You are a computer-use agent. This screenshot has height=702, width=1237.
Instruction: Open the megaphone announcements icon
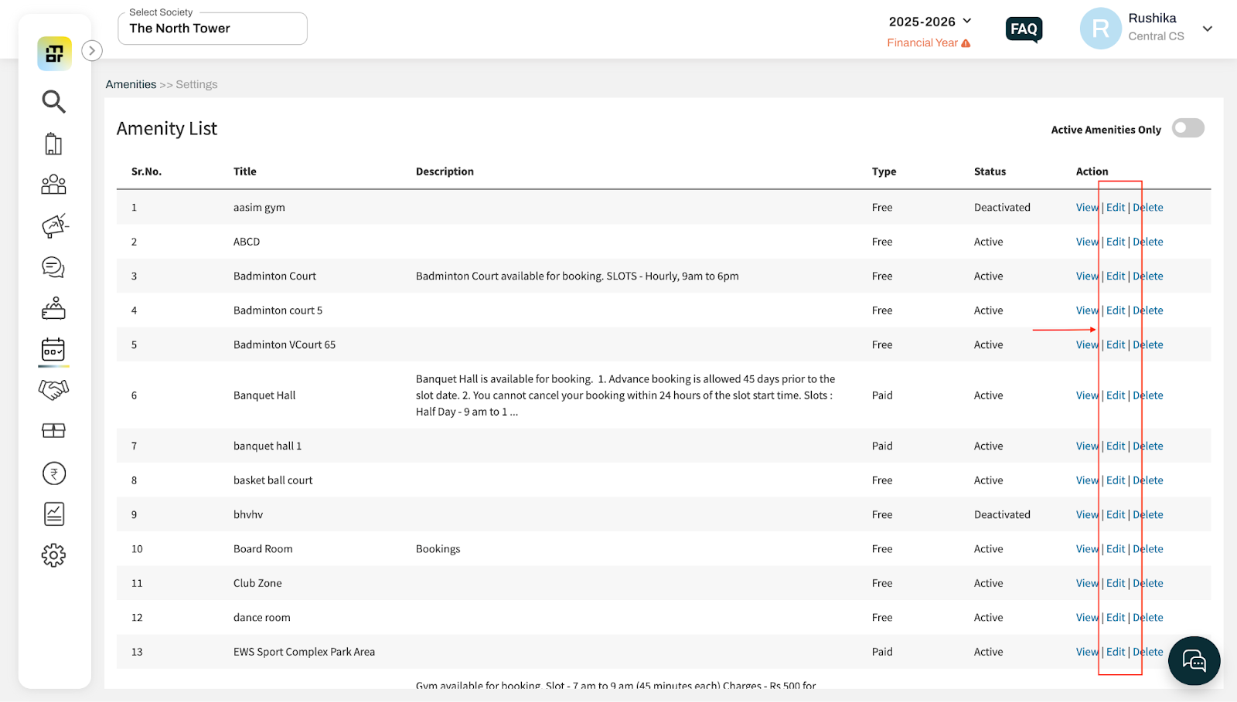click(54, 226)
